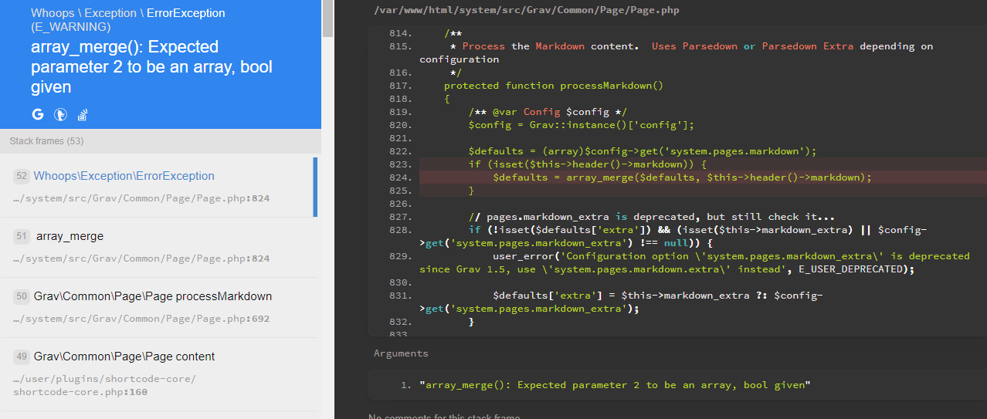Click shortcode-core.php:160 file path
This screenshot has width=987, height=419.
click(104, 385)
